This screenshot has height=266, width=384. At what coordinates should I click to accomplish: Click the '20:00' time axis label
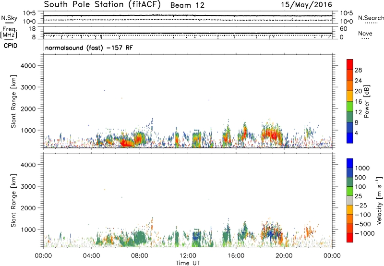point(284,256)
